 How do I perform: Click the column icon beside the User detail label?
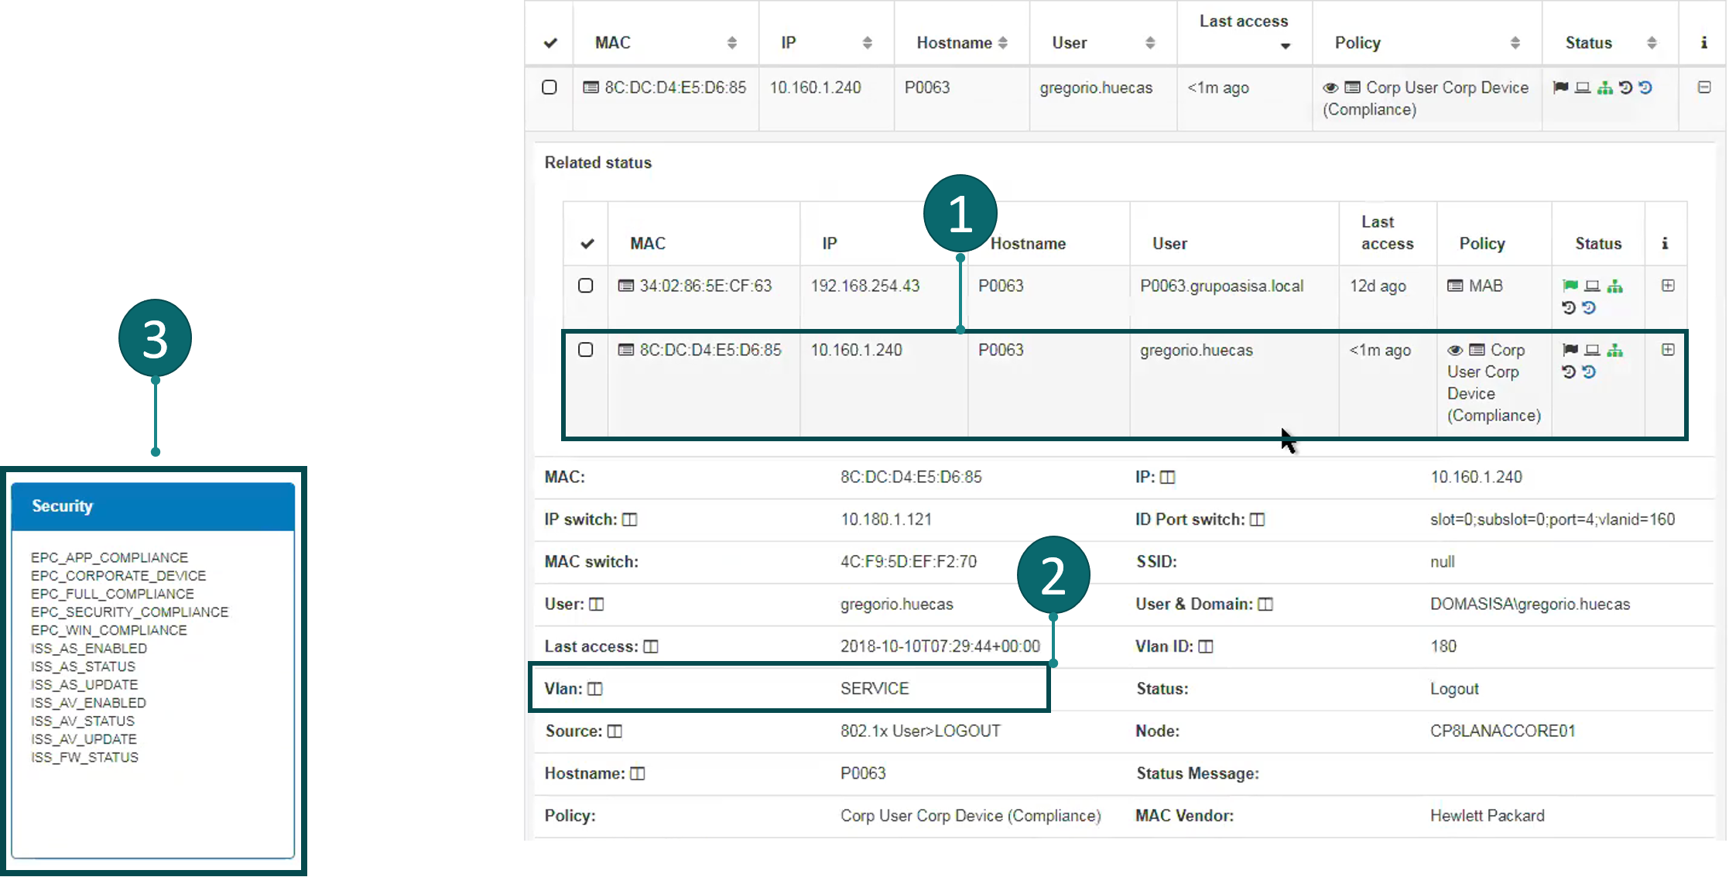[596, 605]
